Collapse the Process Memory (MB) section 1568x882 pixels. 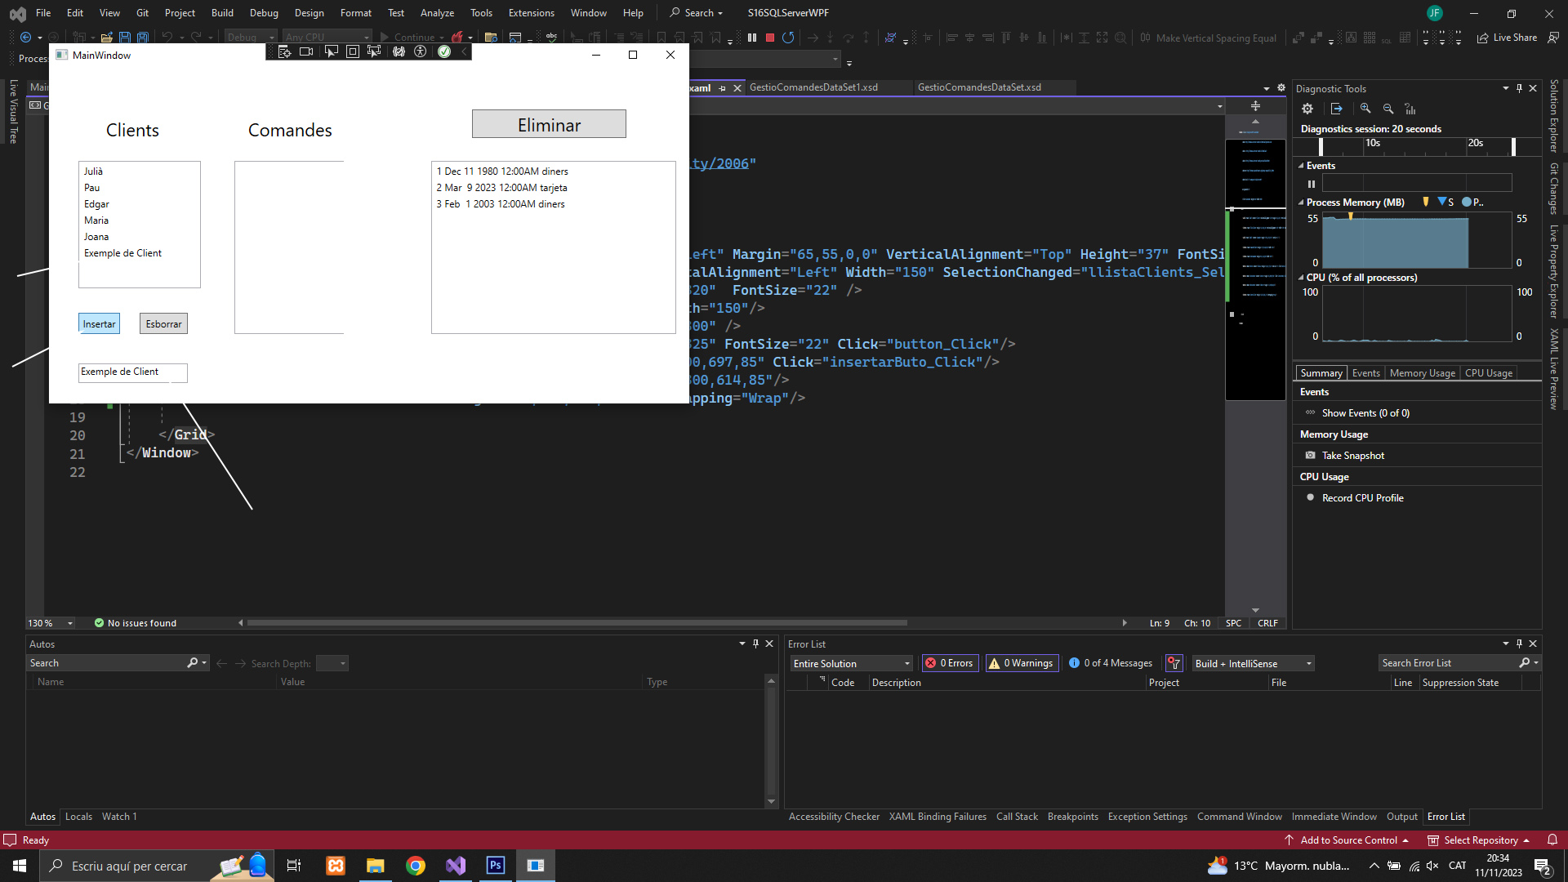click(x=1301, y=203)
